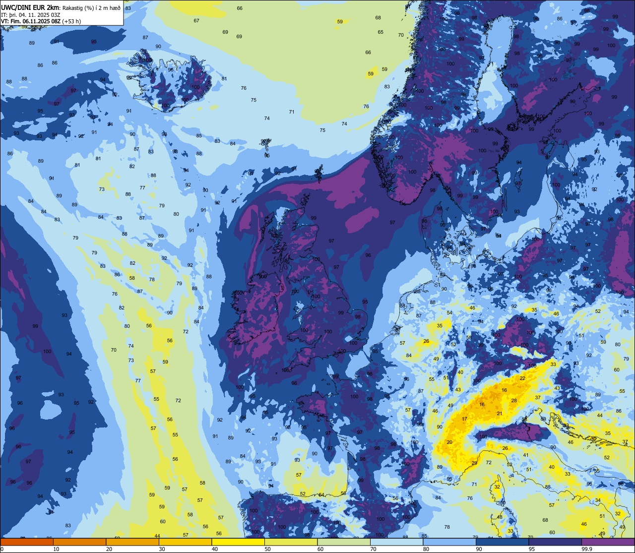635x553 pixels.
Task: Click the legend segment between 30 and 40
Action: (185, 542)
